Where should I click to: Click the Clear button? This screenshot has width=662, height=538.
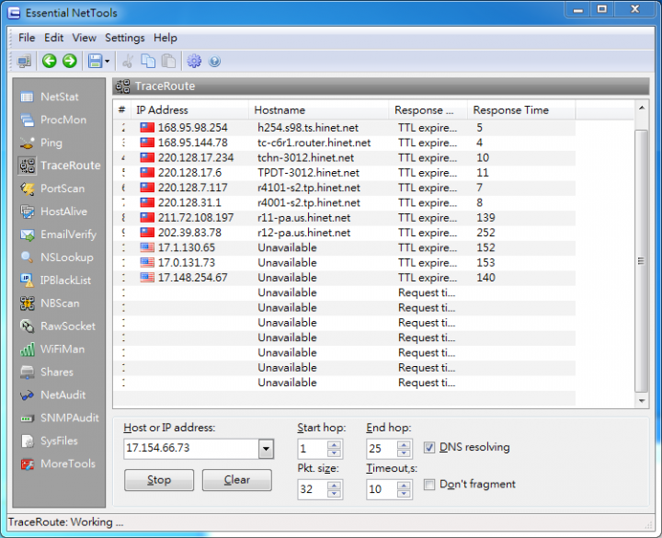click(237, 480)
